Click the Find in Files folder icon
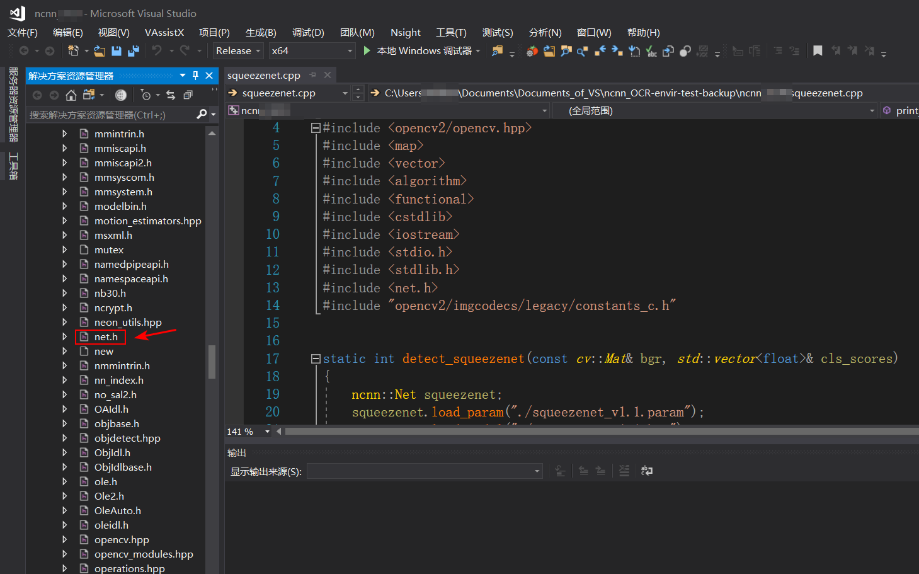The image size is (919, 574). tap(498, 51)
